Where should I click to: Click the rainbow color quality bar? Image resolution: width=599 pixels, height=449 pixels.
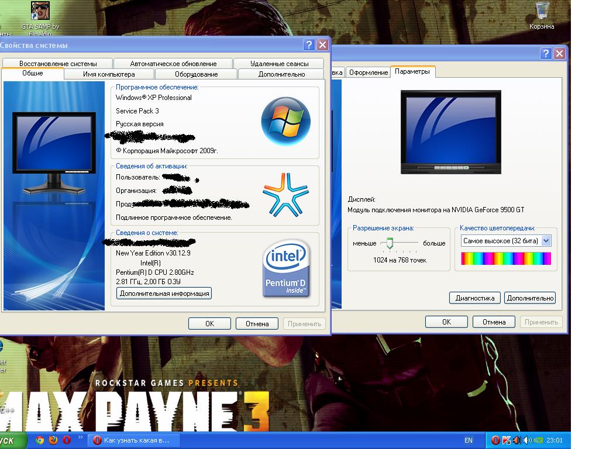(506, 258)
